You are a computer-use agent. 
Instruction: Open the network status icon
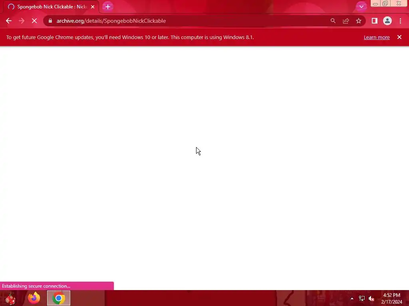362,298
